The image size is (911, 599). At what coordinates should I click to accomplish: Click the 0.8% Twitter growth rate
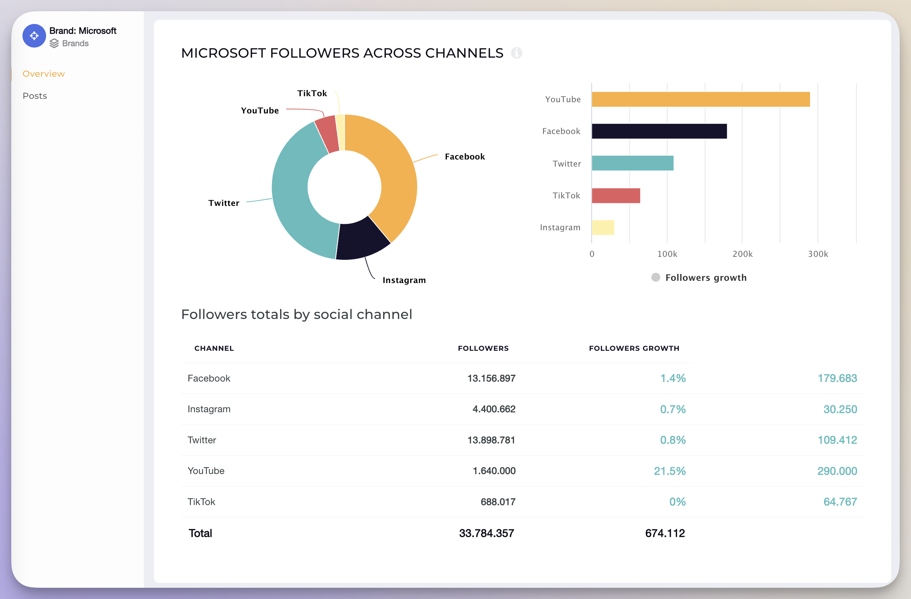click(x=673, y=440)
